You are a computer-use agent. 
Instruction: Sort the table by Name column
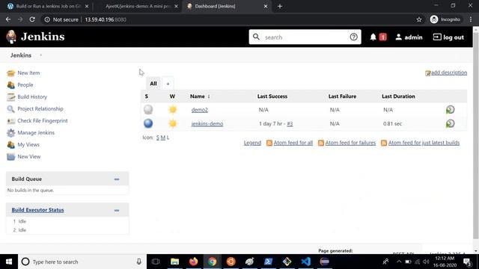pos(200,96)
